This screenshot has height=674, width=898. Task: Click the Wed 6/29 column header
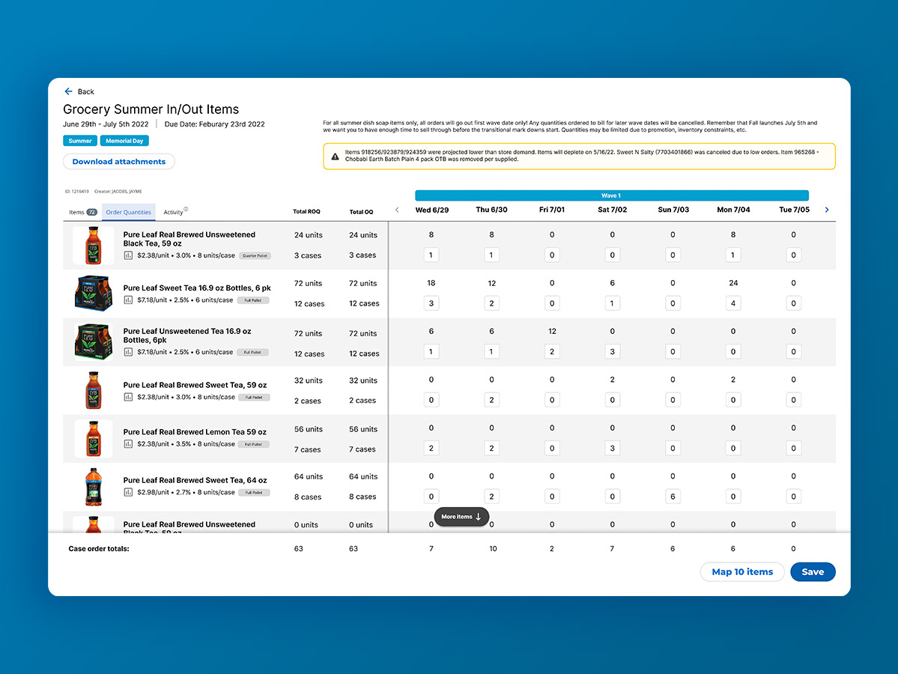point(432,210)
